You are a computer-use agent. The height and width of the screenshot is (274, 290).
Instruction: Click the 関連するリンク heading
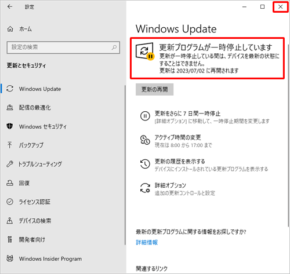(152, 268)
